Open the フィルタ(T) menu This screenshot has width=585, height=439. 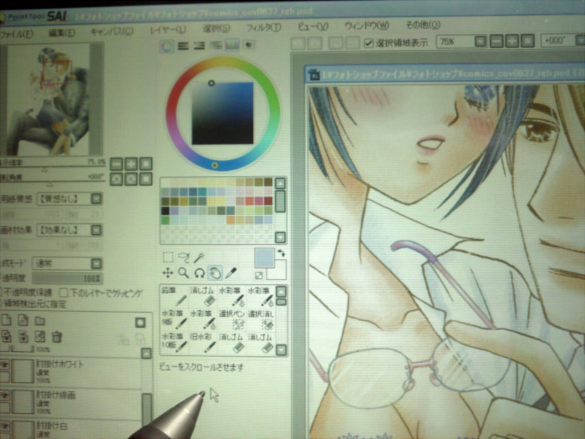[x=263, y=28]
